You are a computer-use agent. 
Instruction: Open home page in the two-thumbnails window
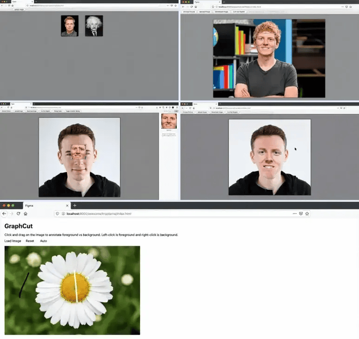[13, 6]
